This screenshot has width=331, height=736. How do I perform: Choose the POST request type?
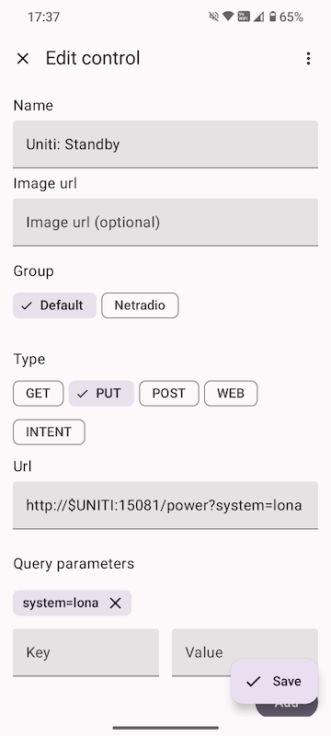(169, 394)
